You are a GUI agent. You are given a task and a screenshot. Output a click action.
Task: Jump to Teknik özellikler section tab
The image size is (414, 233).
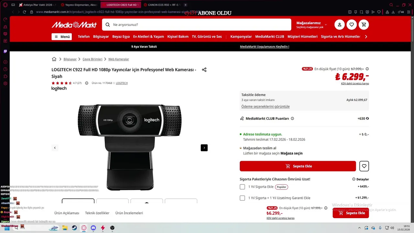97,213
